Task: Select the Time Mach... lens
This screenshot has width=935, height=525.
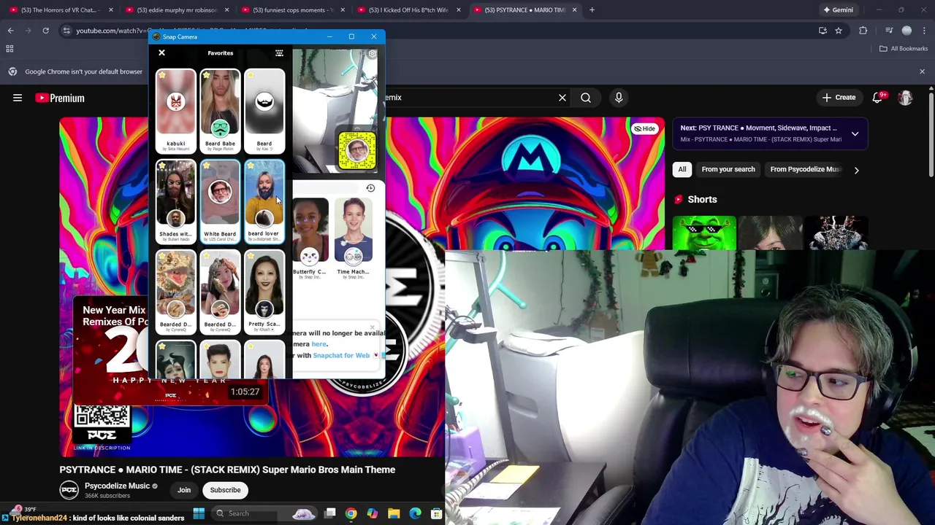Action: (353, 238)
